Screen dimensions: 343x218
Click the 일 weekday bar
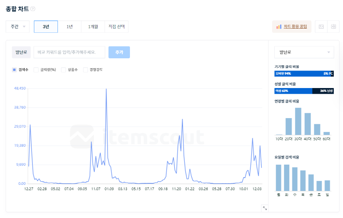coord(327,186)
